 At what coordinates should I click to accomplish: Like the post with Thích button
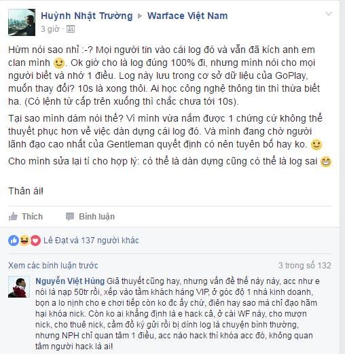coord(26,217)
